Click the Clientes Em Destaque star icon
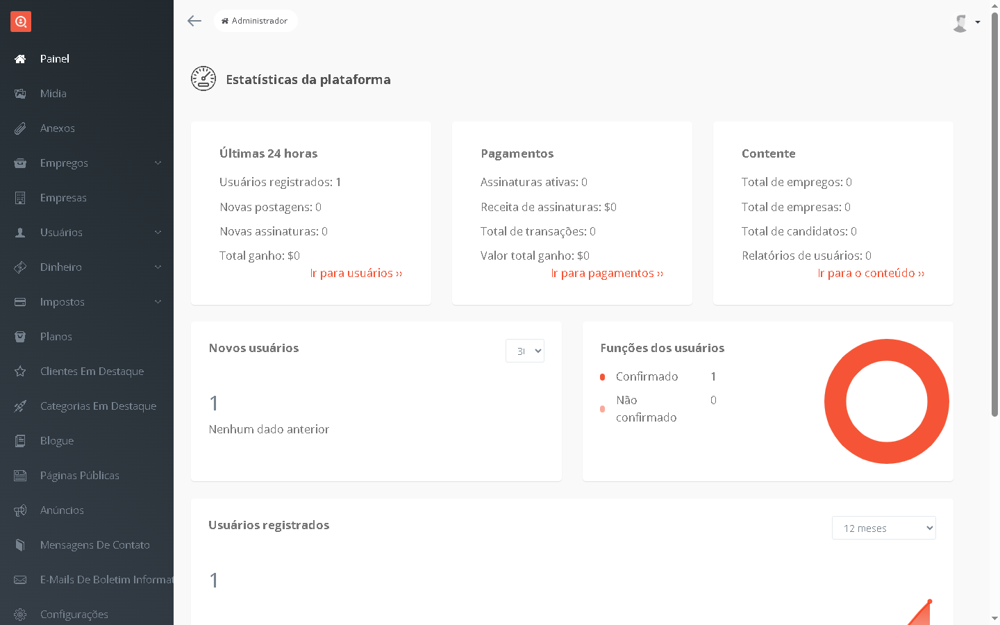The image size is (1000, 625). pyautogui.click(x=20, y=372)
